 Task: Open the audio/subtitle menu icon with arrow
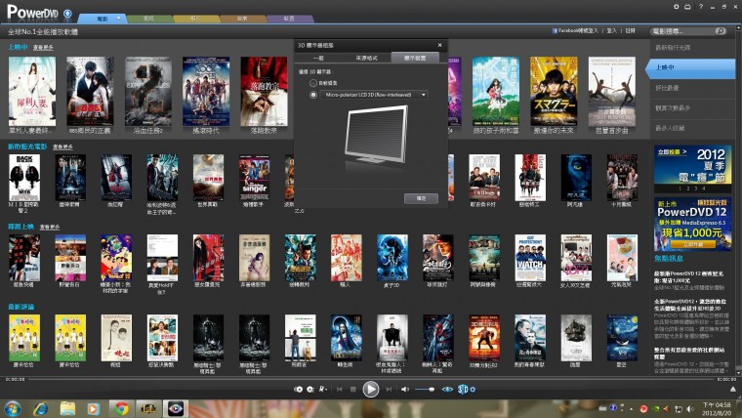click(x=323, y=389)
